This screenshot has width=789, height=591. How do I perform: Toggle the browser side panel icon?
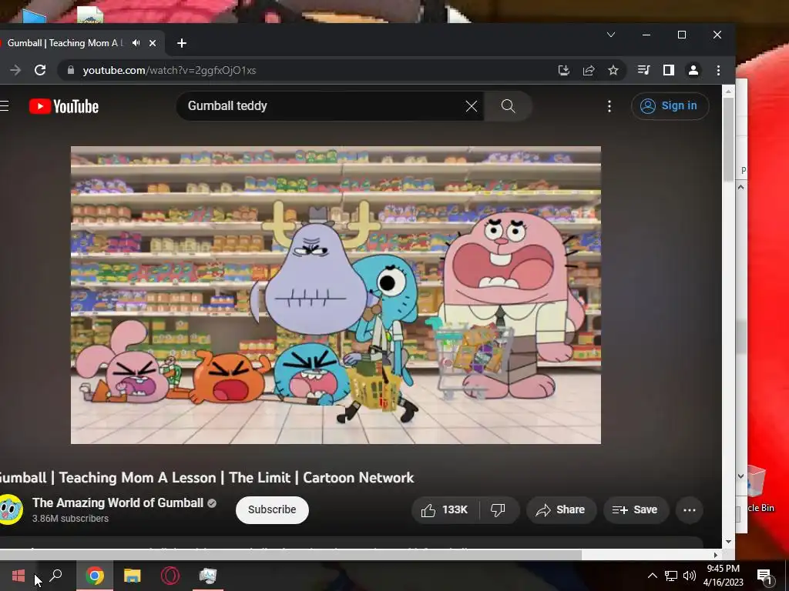click(668, 70)
